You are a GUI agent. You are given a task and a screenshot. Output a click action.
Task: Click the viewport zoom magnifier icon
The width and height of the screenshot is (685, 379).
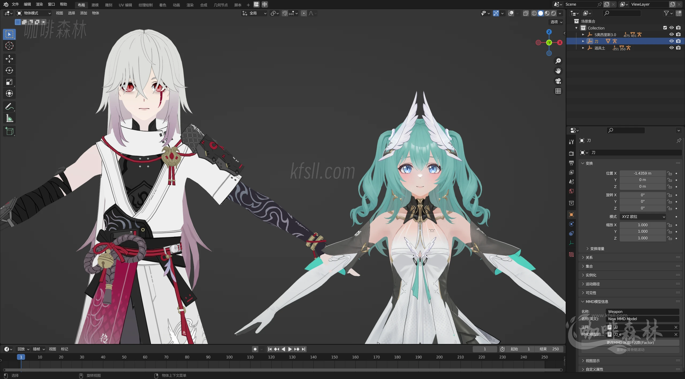click(558, 61)
